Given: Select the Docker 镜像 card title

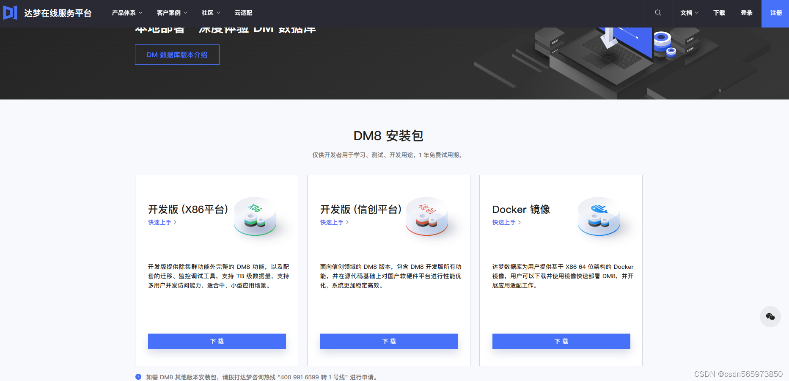Looking at the screenshot, I should click(x=521, y=210).
